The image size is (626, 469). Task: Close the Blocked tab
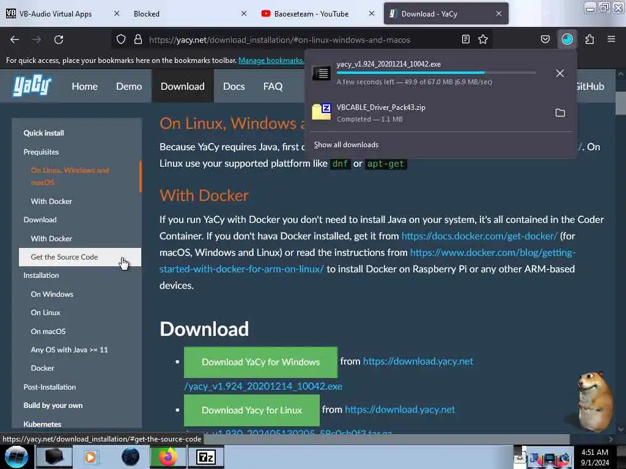[244, 13]
